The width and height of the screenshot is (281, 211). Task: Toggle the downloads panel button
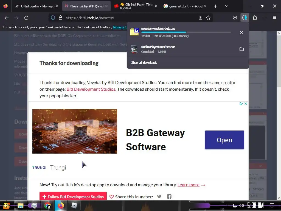pos(245,18)
